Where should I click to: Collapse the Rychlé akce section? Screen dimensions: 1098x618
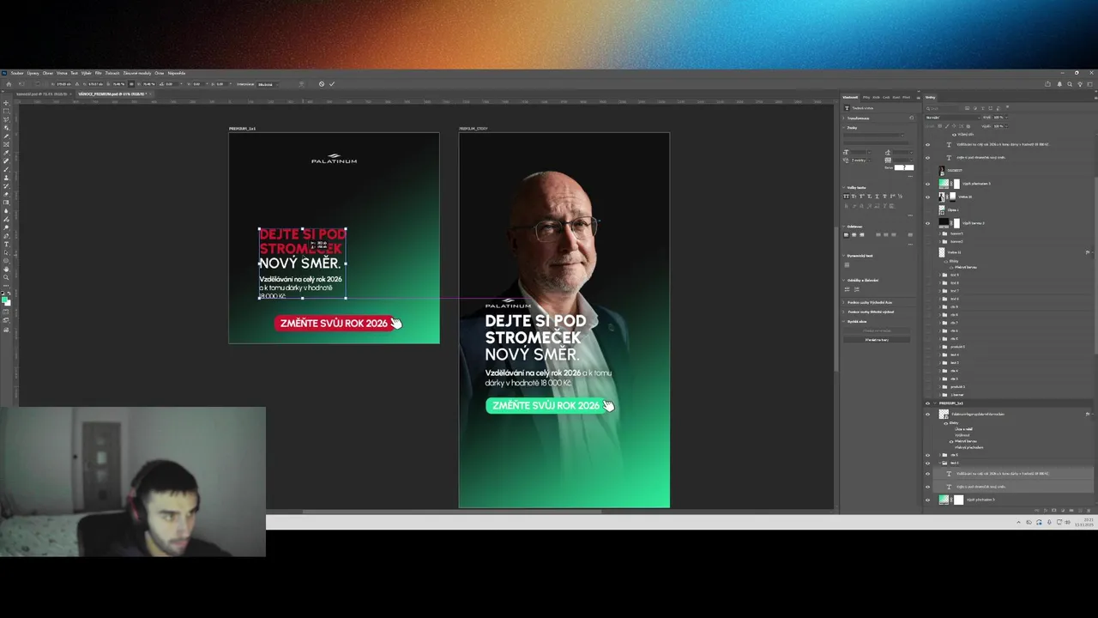(843, 322)
